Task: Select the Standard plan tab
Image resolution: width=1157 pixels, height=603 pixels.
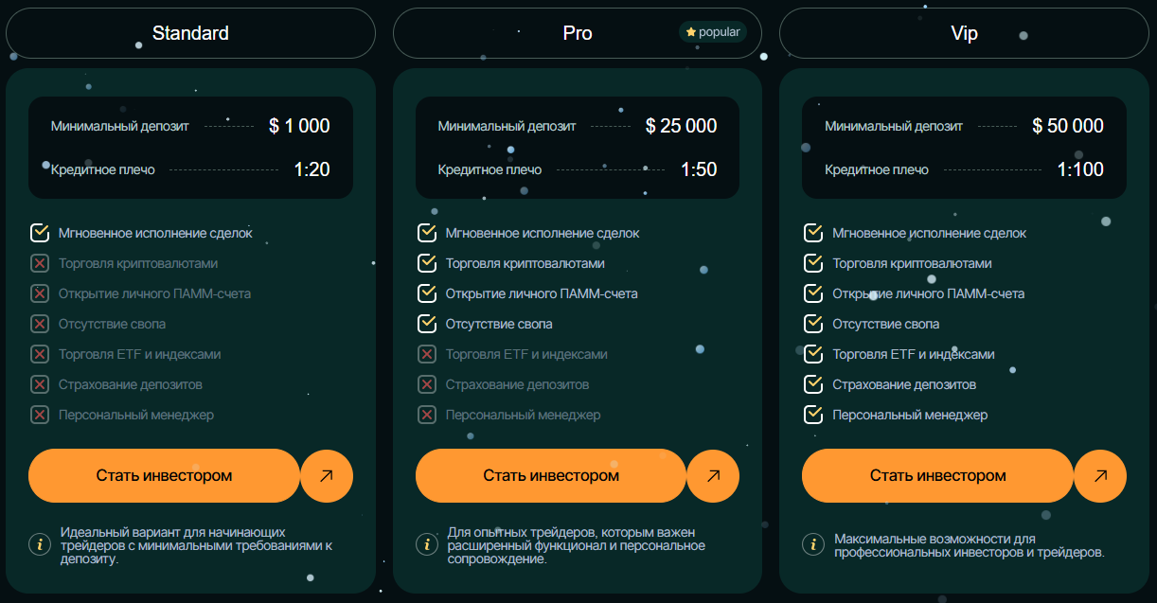Action: pyautogui.click(x=190, y=33)
